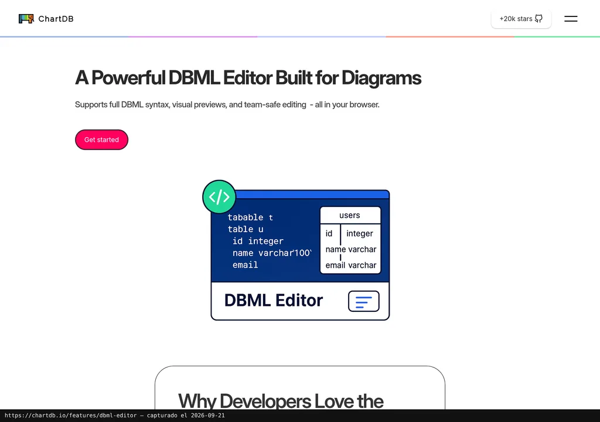The image size is (600, 422).
Task: Click the ChartDB brand name link
Action: 56,19
